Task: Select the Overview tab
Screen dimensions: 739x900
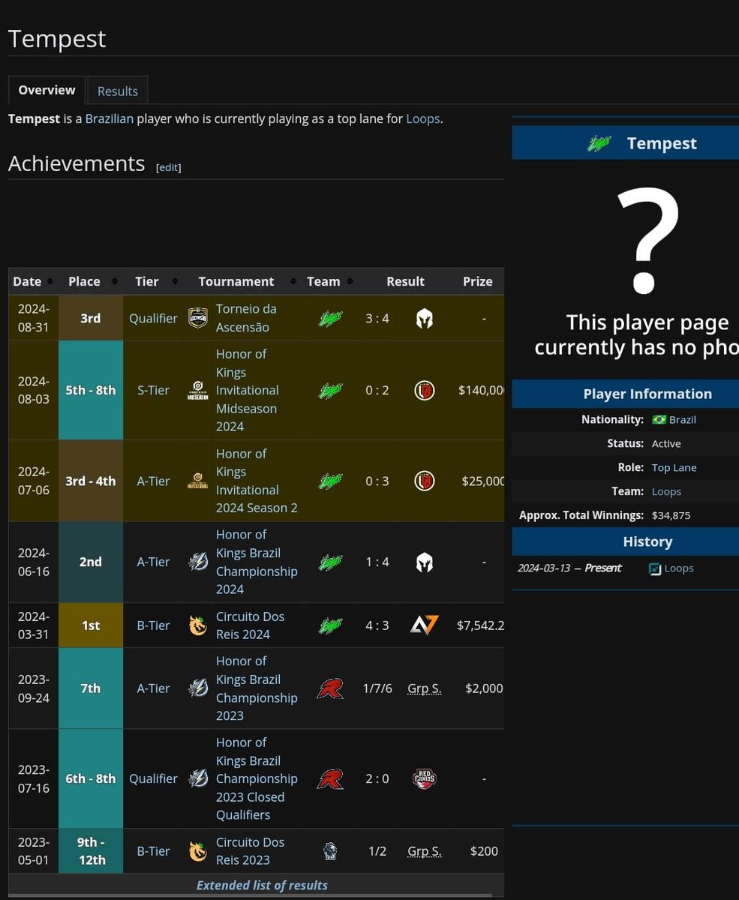Action: [47, 90]
